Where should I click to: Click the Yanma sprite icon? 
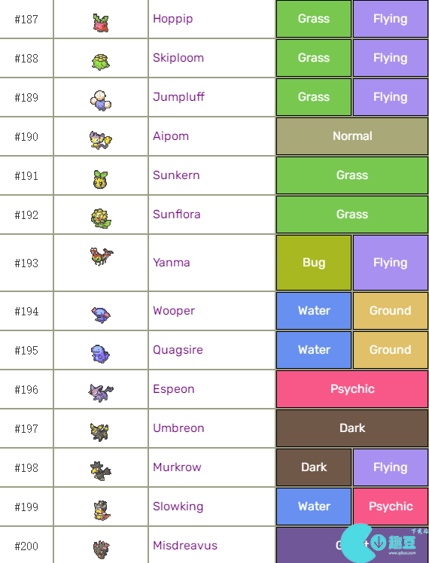click(102, 257)
